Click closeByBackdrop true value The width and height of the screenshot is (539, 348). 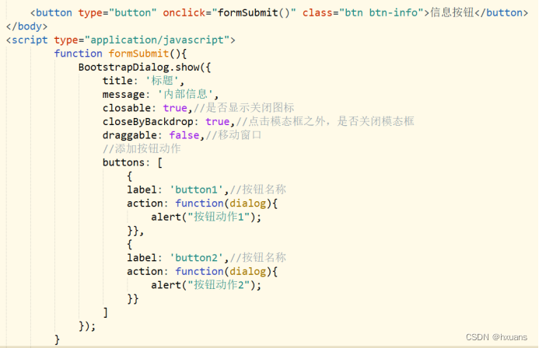[x=217, y=121]
